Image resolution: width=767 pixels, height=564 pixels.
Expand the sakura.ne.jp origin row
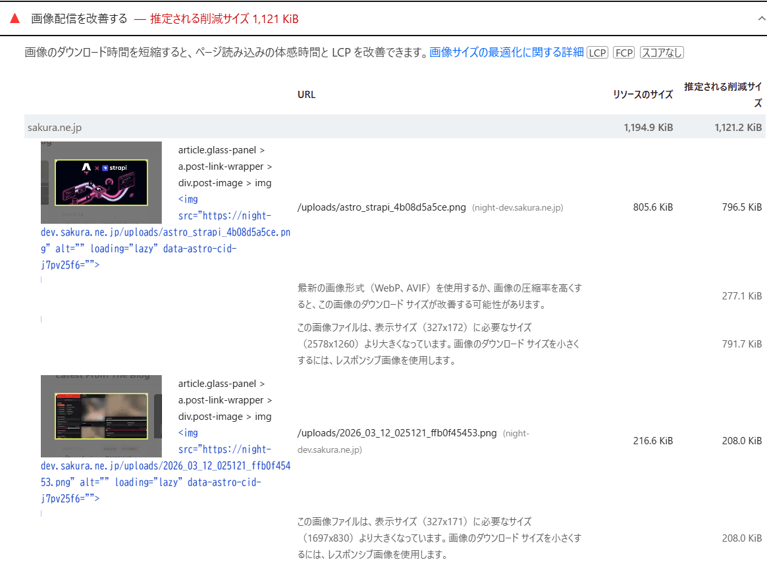(54, 126)
